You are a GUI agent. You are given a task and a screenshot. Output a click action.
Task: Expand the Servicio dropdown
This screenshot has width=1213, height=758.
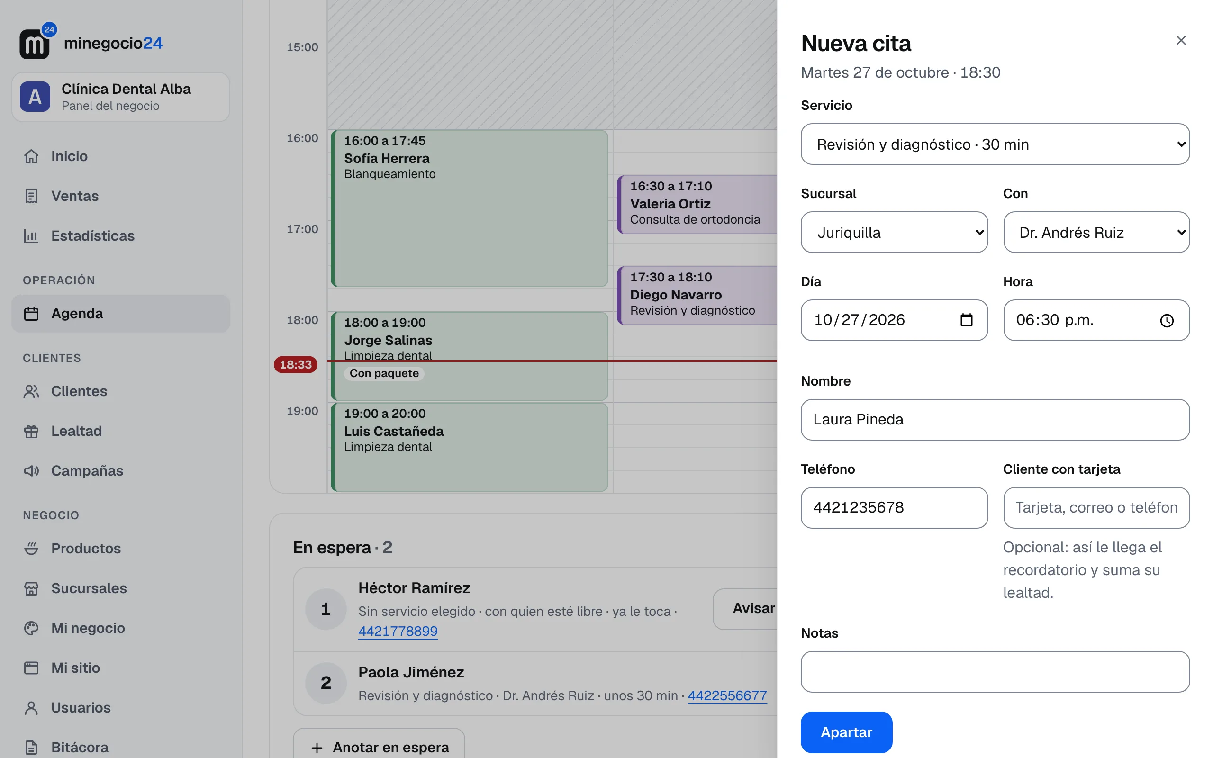tap(995, 144)
